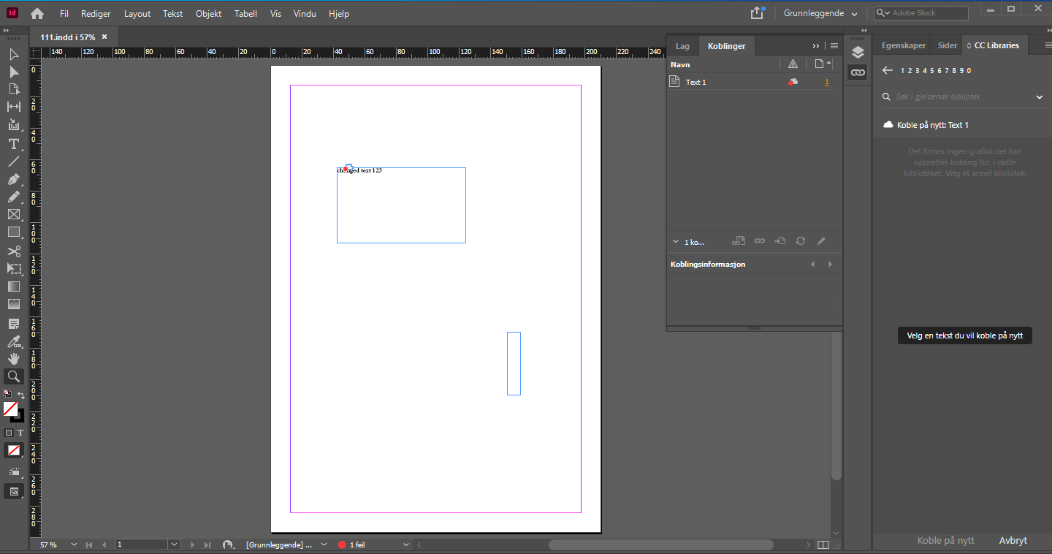Select the Pen tool
1052x554 pixels.
(x=13, y=179)
